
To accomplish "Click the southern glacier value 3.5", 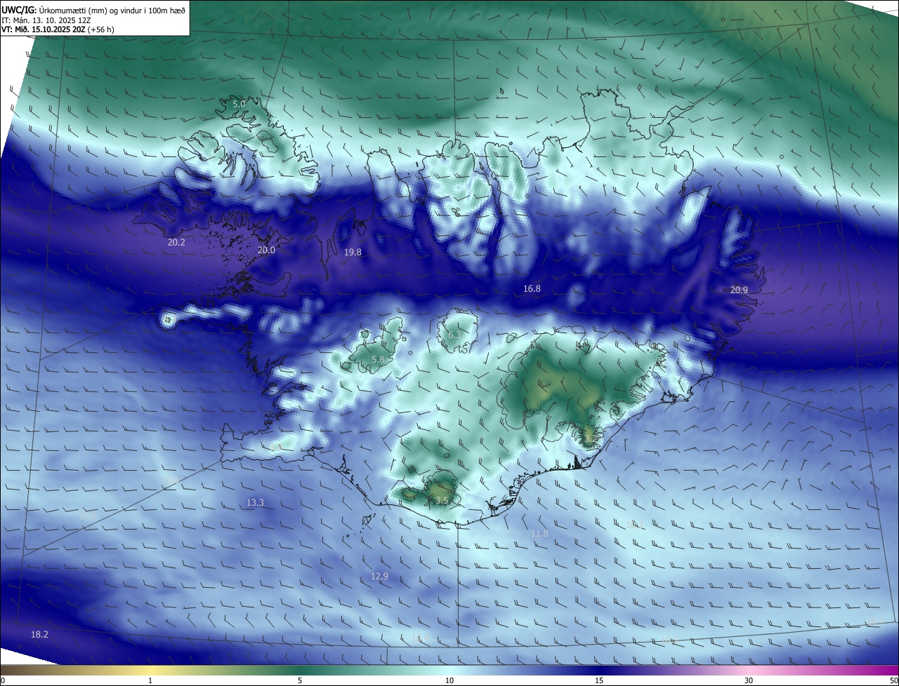I will pos(442,500).
